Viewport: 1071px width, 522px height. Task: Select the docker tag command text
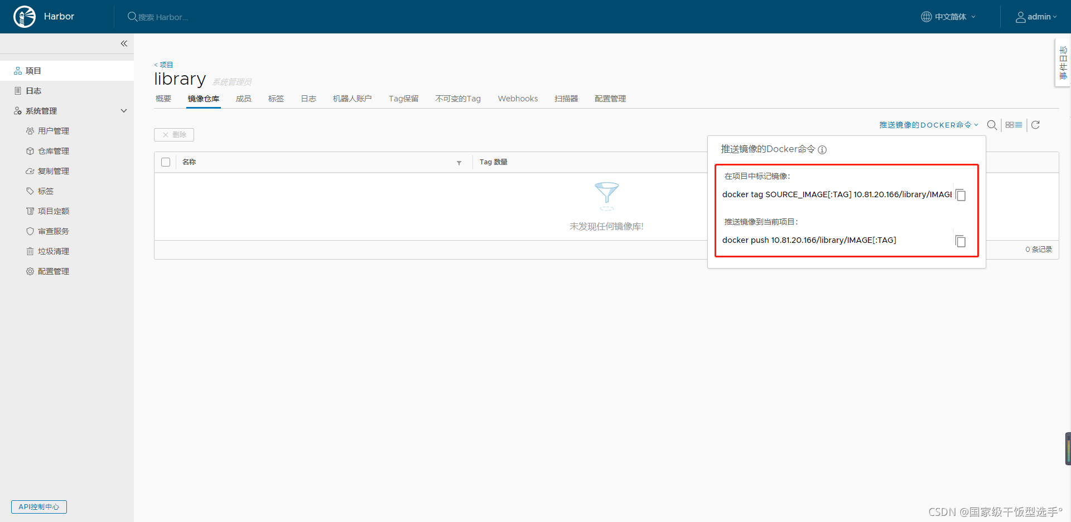click(837, 194)
